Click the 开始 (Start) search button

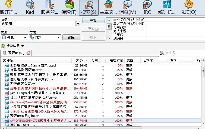(93, 21)
